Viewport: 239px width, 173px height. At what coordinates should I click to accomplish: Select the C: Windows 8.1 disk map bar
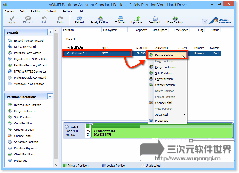(162, 131)
